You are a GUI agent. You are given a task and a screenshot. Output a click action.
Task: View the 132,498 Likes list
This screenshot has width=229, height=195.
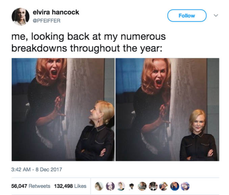(70, 186)
